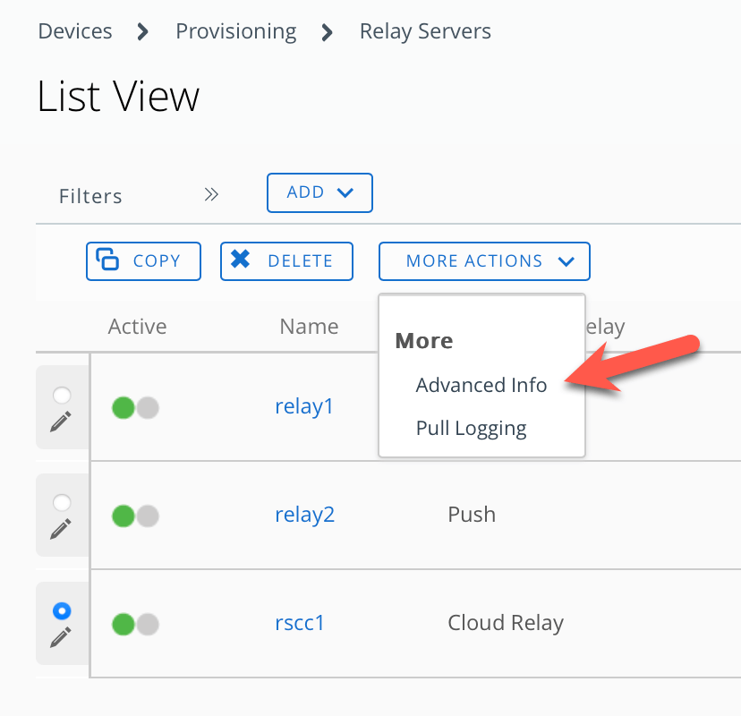Collapse the MORE ACTIONS dropdown
Image resolution: width=741 pixels, height=716 pixels.
484,261
